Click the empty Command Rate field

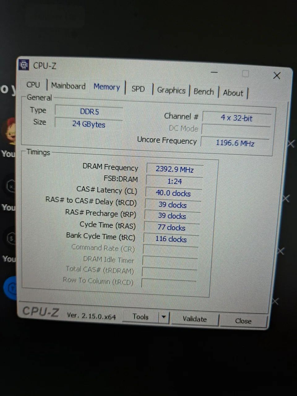[x=170, y=250]
